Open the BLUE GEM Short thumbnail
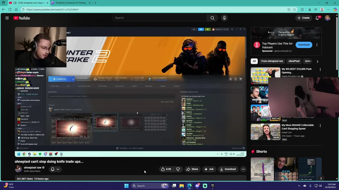 tap(286, 169)
